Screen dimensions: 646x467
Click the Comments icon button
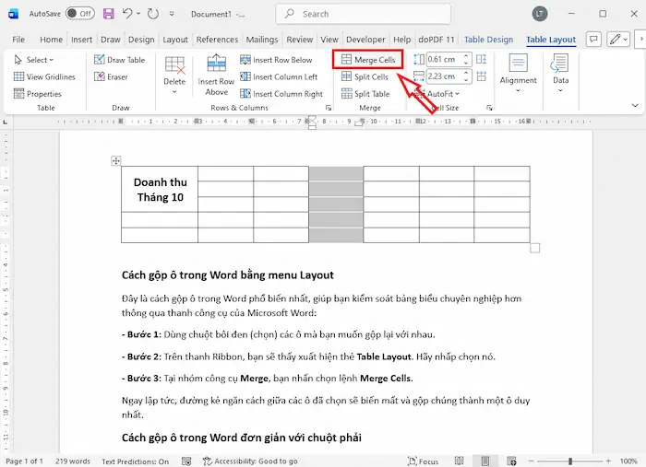coord(593,40)
